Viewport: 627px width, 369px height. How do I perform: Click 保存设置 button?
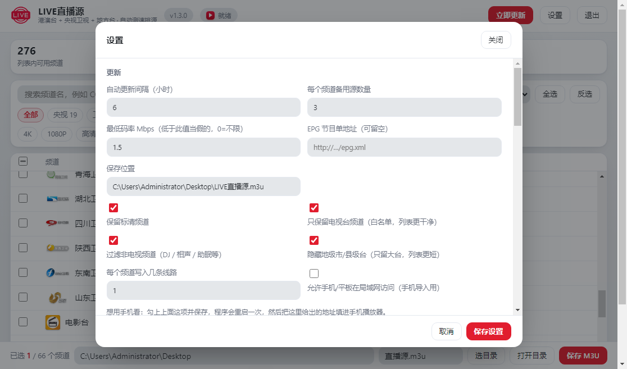[x=489, y=331]
